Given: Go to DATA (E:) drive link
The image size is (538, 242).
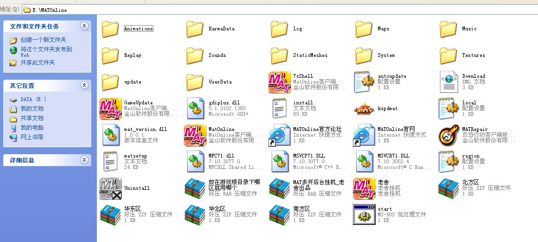Looking at the screenshot, I should 33,99.
